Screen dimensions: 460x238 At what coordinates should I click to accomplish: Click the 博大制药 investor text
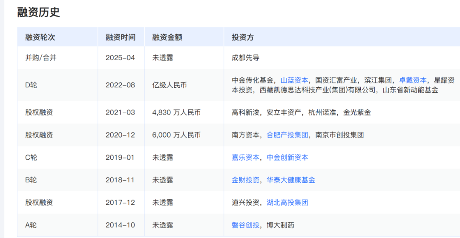pos(280,225)
